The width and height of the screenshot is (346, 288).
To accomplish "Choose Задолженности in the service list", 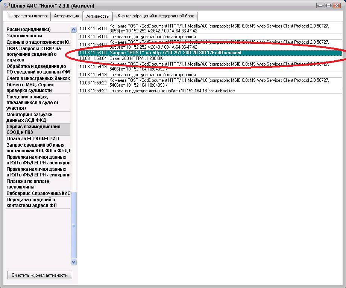I will point(24,36).
